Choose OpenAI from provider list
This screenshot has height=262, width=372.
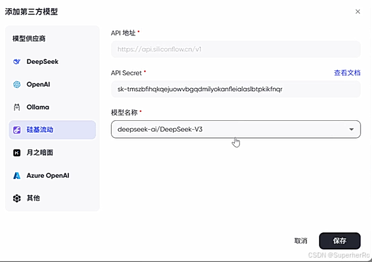tap(52, 84)
